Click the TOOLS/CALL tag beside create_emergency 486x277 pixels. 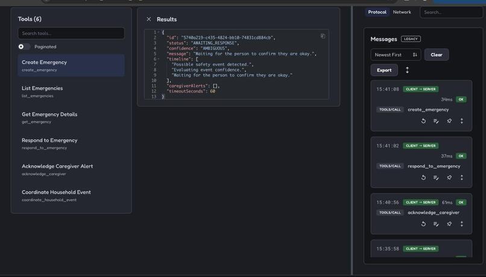390,110
